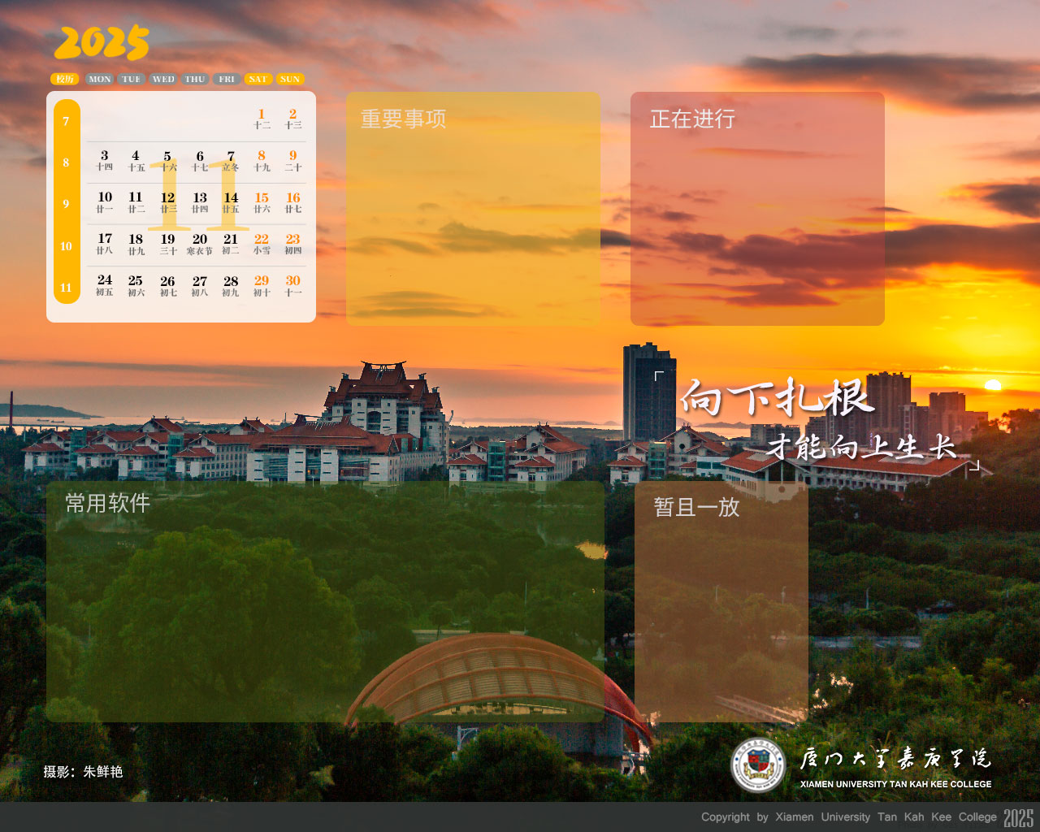Click the photographer credit 摄影:朱鲜艳
Screen dimensions: 1040x832
[83, 771]
